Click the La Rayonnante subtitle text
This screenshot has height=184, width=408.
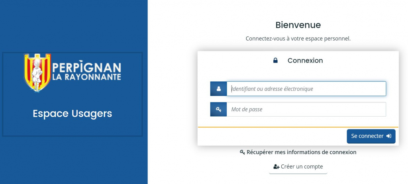pos(87,76)
